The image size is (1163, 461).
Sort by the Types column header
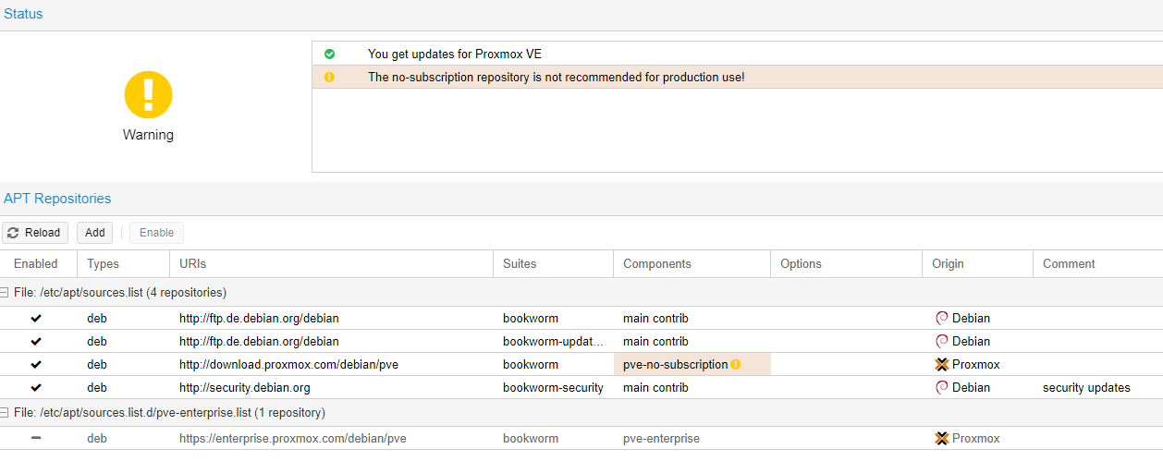[x=124, y=263]
